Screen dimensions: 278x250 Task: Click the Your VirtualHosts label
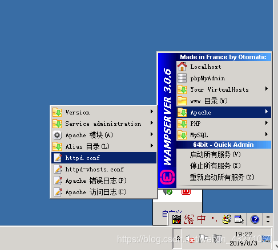(220, 89)
